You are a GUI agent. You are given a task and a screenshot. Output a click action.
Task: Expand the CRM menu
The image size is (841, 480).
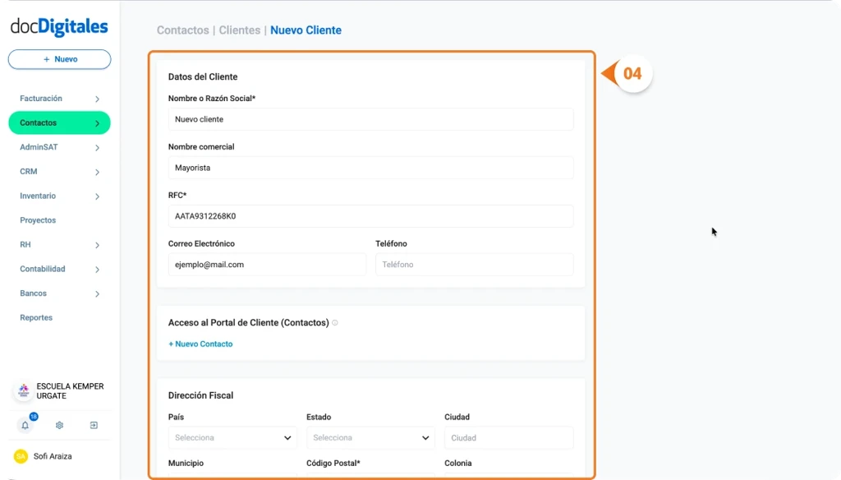59,171
